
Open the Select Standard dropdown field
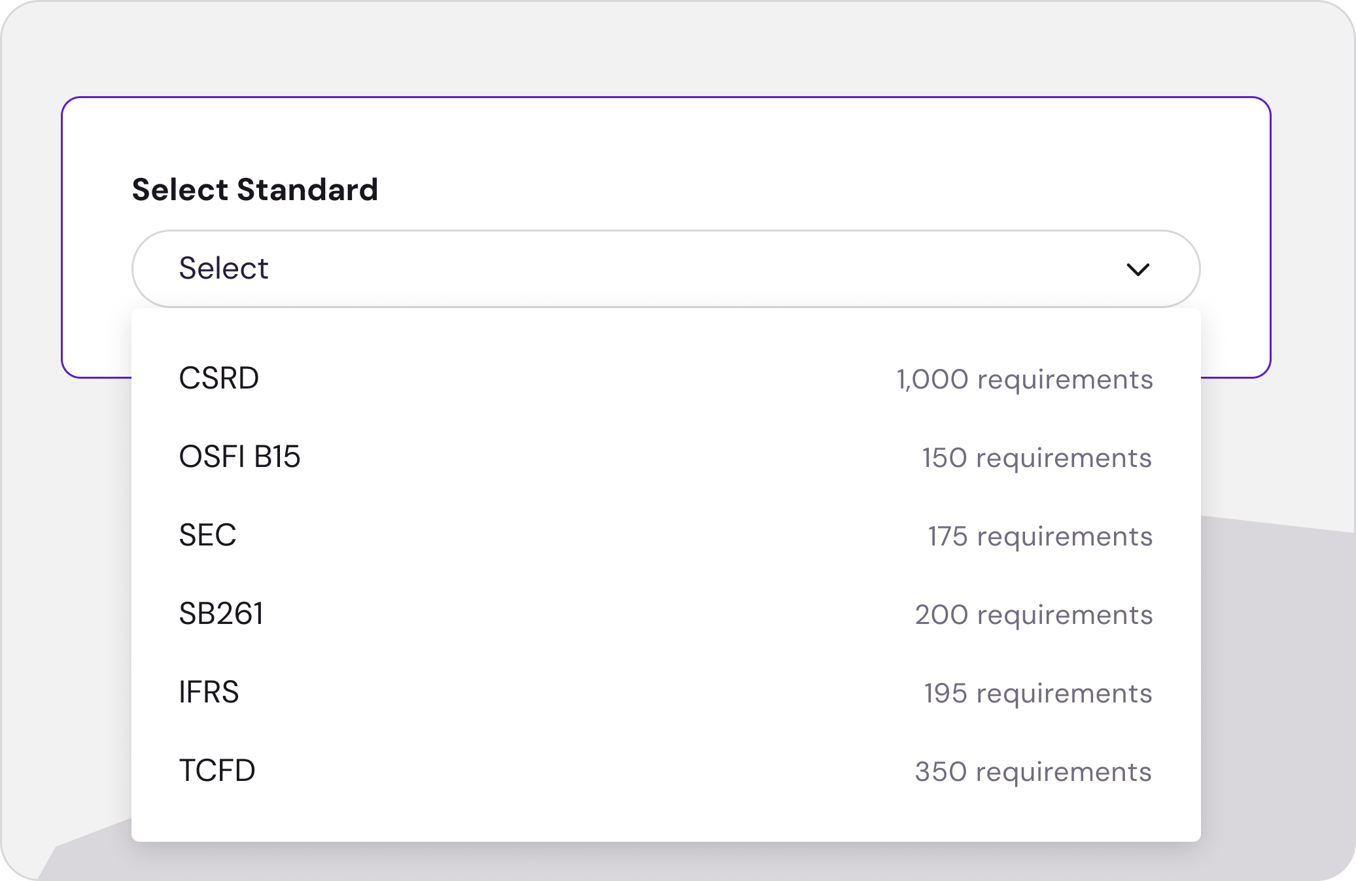[x=666, y=269]
